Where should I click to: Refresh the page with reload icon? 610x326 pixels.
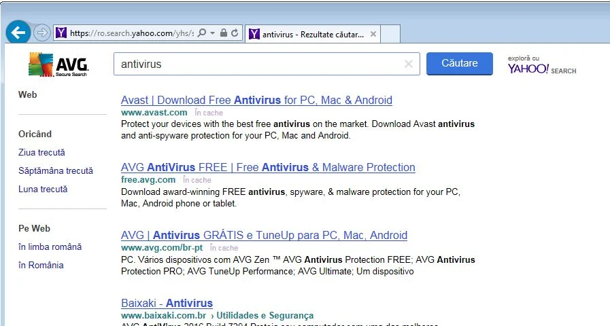coord(235,33)
